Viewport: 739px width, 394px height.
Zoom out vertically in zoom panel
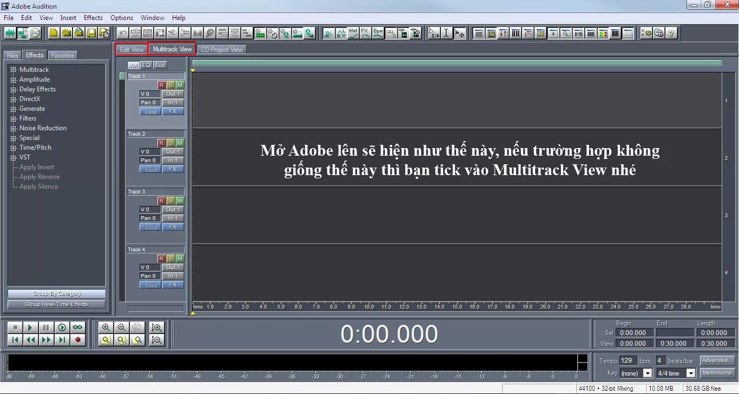pos(157,340)
